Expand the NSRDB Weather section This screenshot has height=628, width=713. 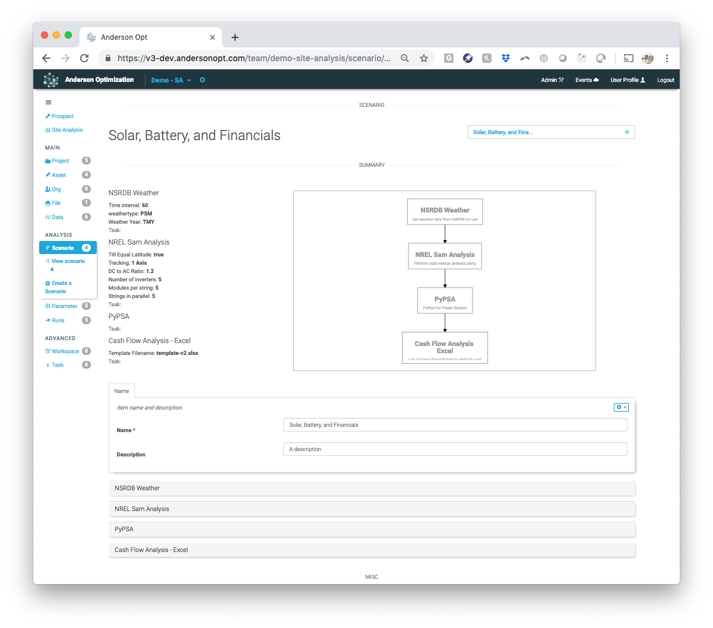[372, 488]
